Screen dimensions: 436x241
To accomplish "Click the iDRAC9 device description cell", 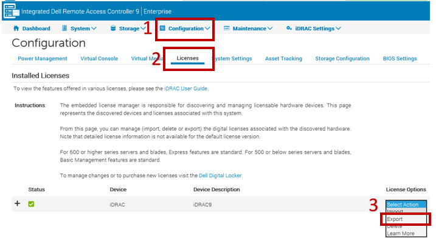I will coord(202,205).
